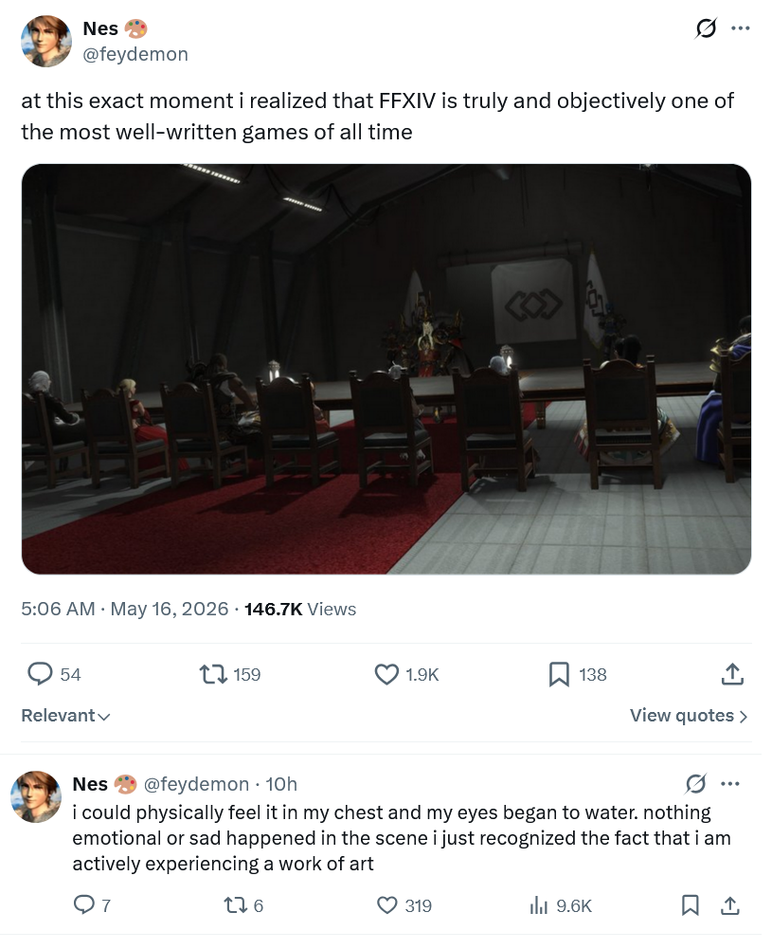
Task: Like the follow-up tweet with 319 likes
Action: coord(386,905)
